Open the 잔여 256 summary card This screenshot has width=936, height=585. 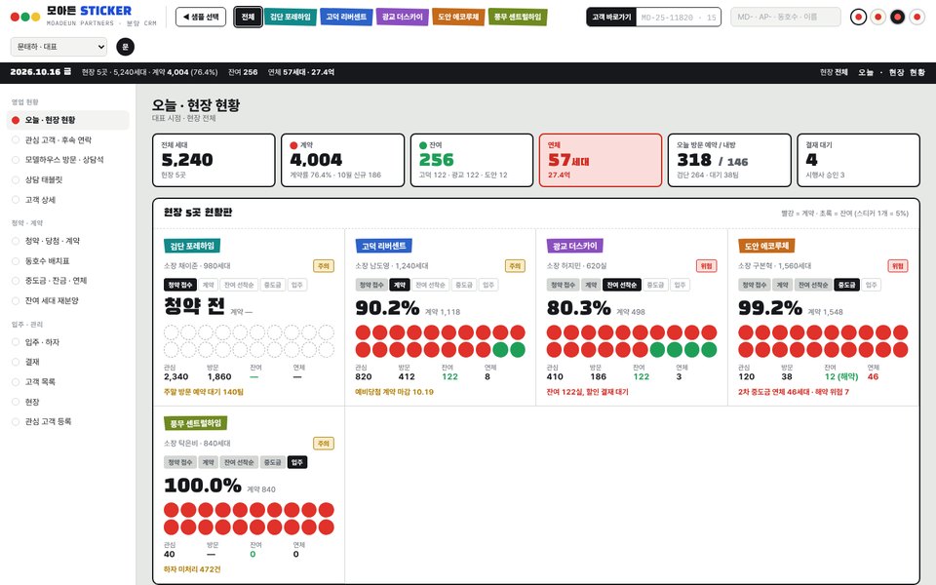(472, 160)
